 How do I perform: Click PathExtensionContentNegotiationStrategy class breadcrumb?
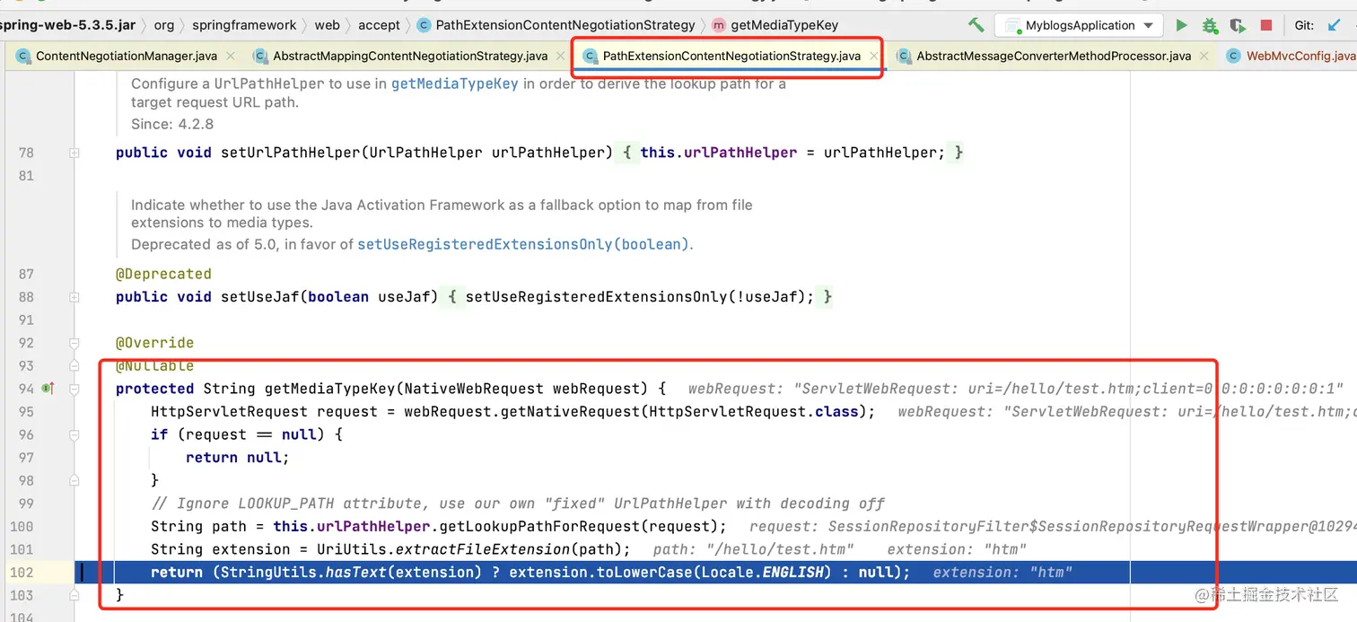tap(556, 25)
